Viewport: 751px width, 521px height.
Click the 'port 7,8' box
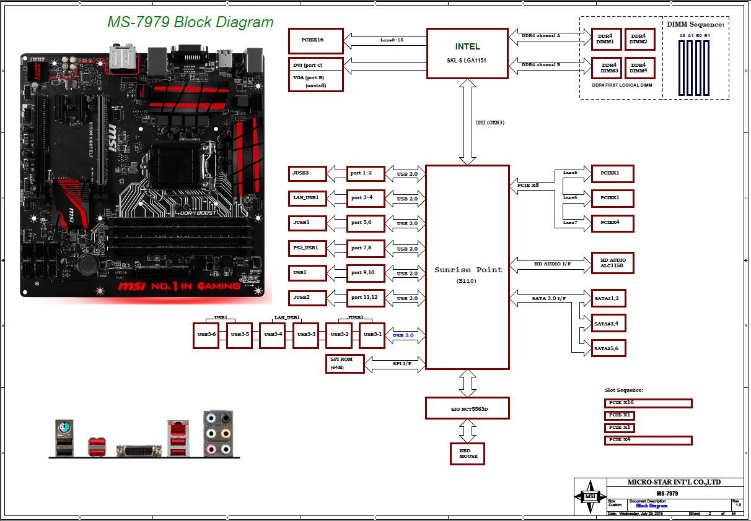[366, 248]
